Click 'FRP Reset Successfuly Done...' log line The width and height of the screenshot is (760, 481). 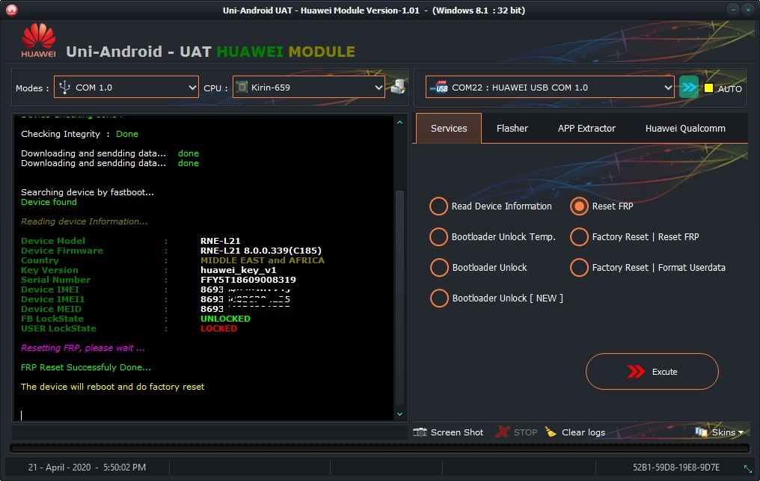point(86,367)
